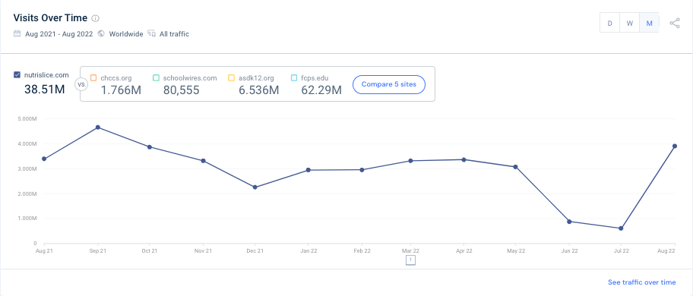Click the Apr 22 data point

[464, 159]
